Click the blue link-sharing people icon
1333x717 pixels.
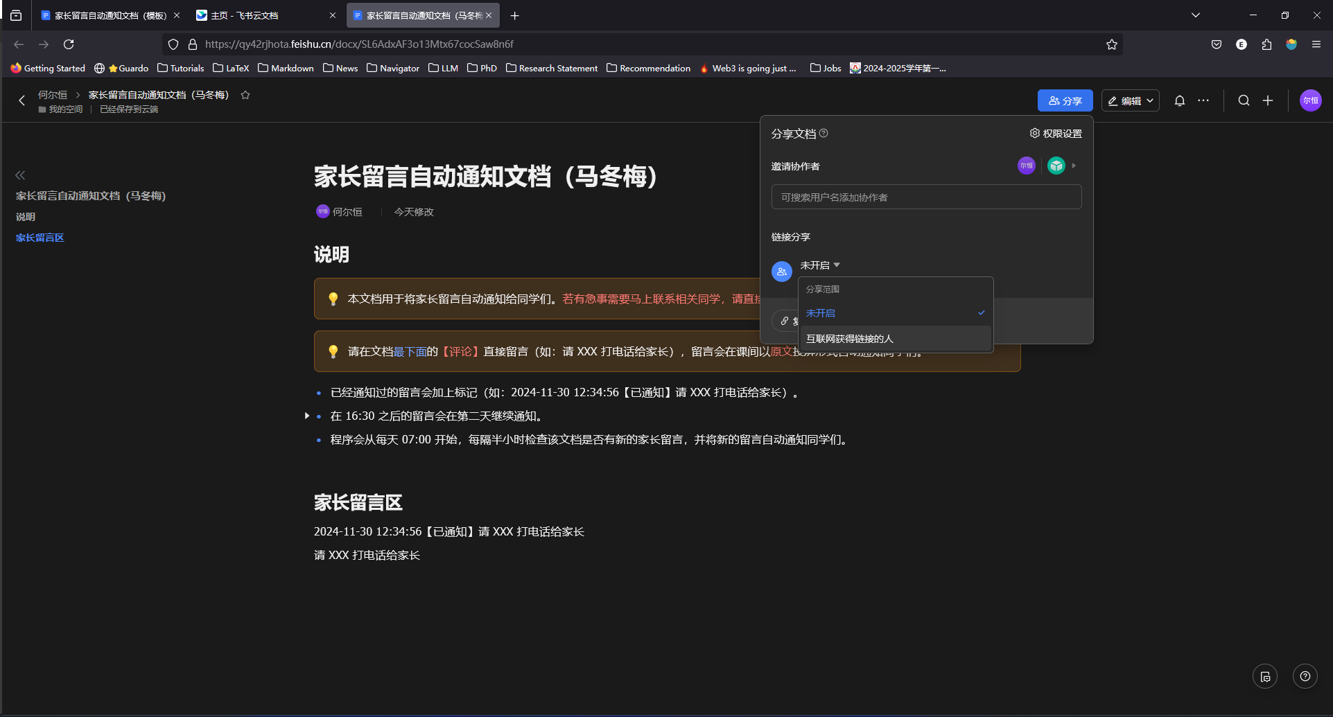point(782,272)
